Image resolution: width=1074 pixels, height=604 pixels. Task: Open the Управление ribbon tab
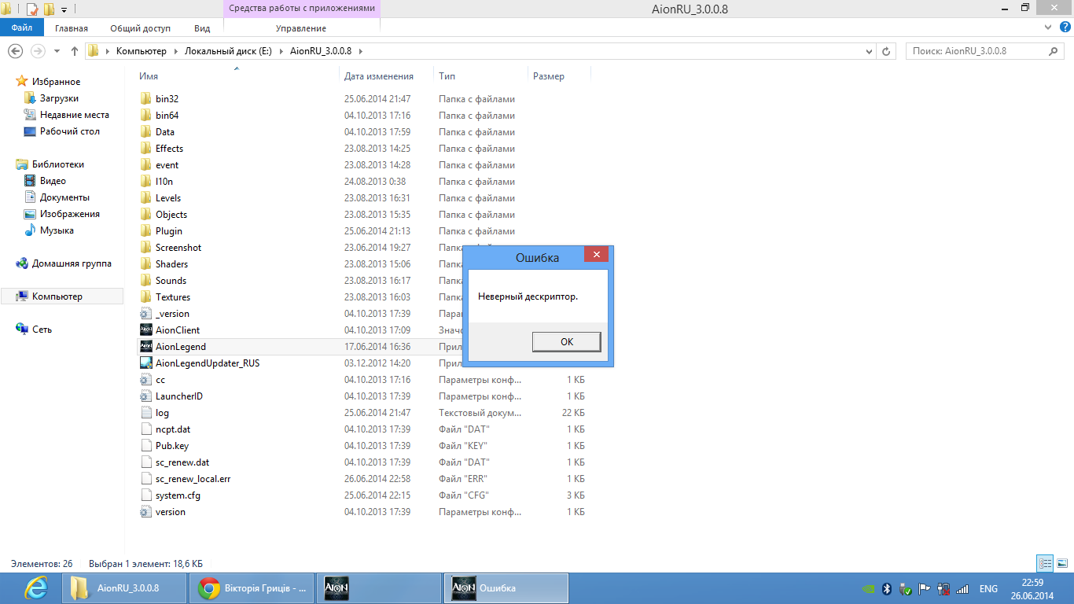pos(301,28)
